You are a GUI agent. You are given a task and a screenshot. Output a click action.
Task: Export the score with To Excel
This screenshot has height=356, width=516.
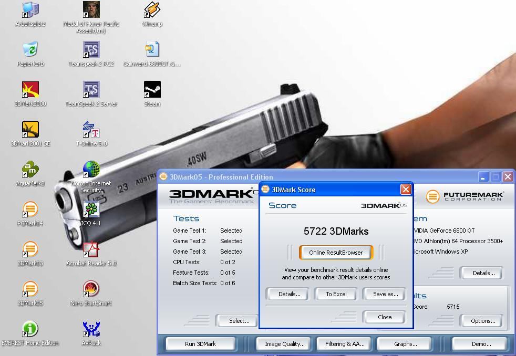336,294
